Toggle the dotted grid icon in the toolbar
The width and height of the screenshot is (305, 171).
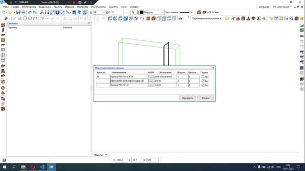[47, 12]
